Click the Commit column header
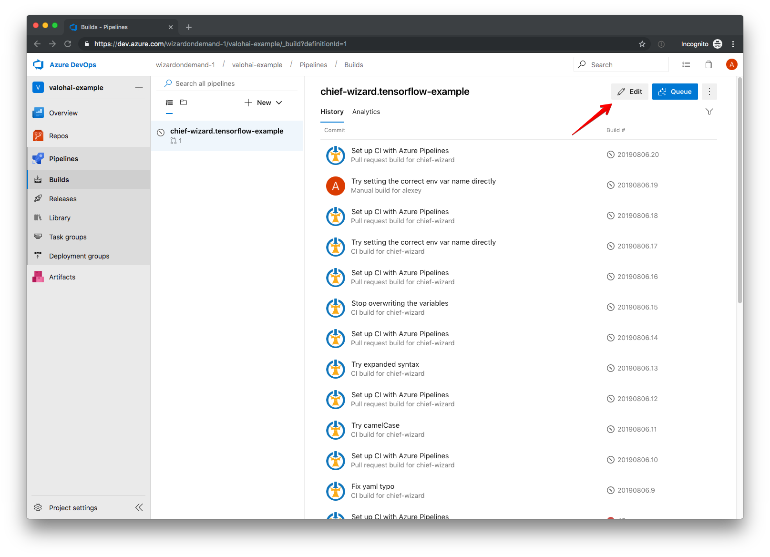The height and width of the screenshot is (557, 770). click(x=334, y=130)
